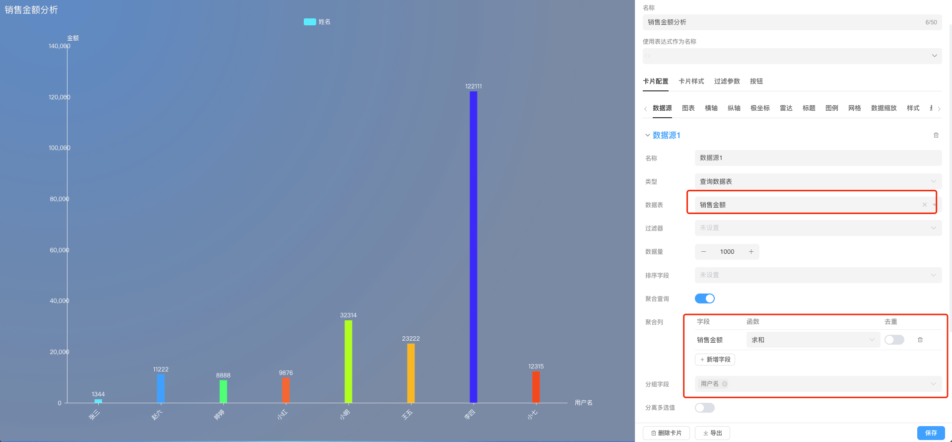This screenshot has width=952, height=442.
Task: Click the 保存 button
Action: tap(931, 433)
